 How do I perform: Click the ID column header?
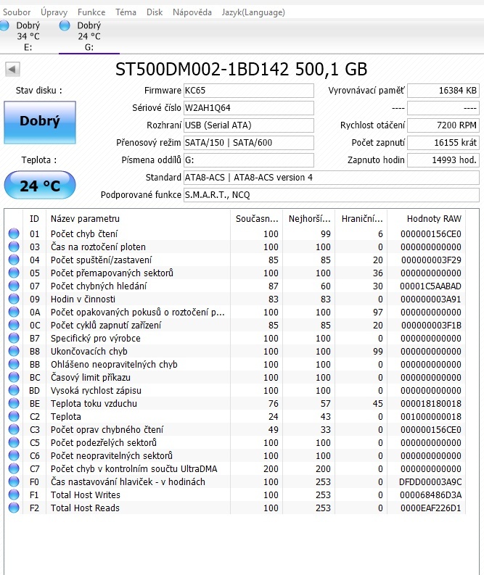point(34,219)
